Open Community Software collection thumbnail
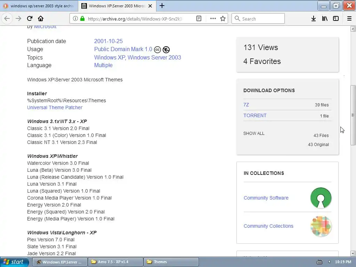Viewport: 356px width, 267px height. tap(321, 198)
